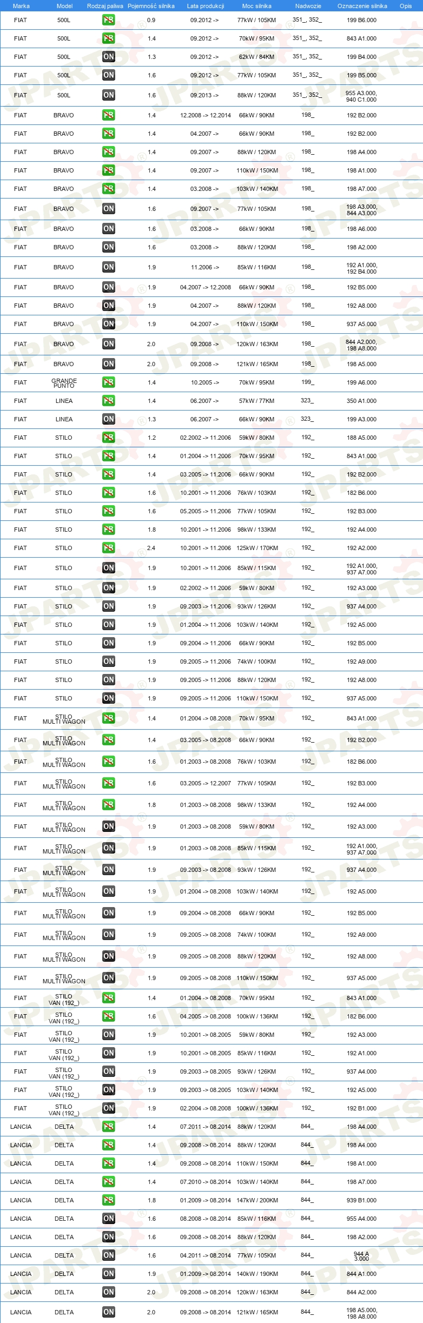This screenshot has width=423, height=1323.
Task: Click power value 62kW / 84KM
Action: (257, 57)
